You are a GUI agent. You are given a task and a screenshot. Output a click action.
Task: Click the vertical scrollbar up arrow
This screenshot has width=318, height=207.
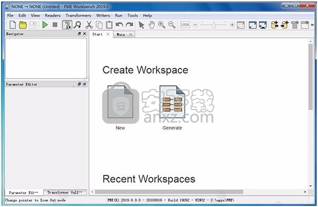click(311, 41)
